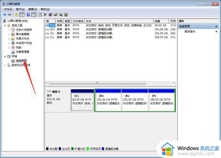This screenshot has width=221, height=158.
Task: Open the 操作(A) menu
Action: [20, 9]
